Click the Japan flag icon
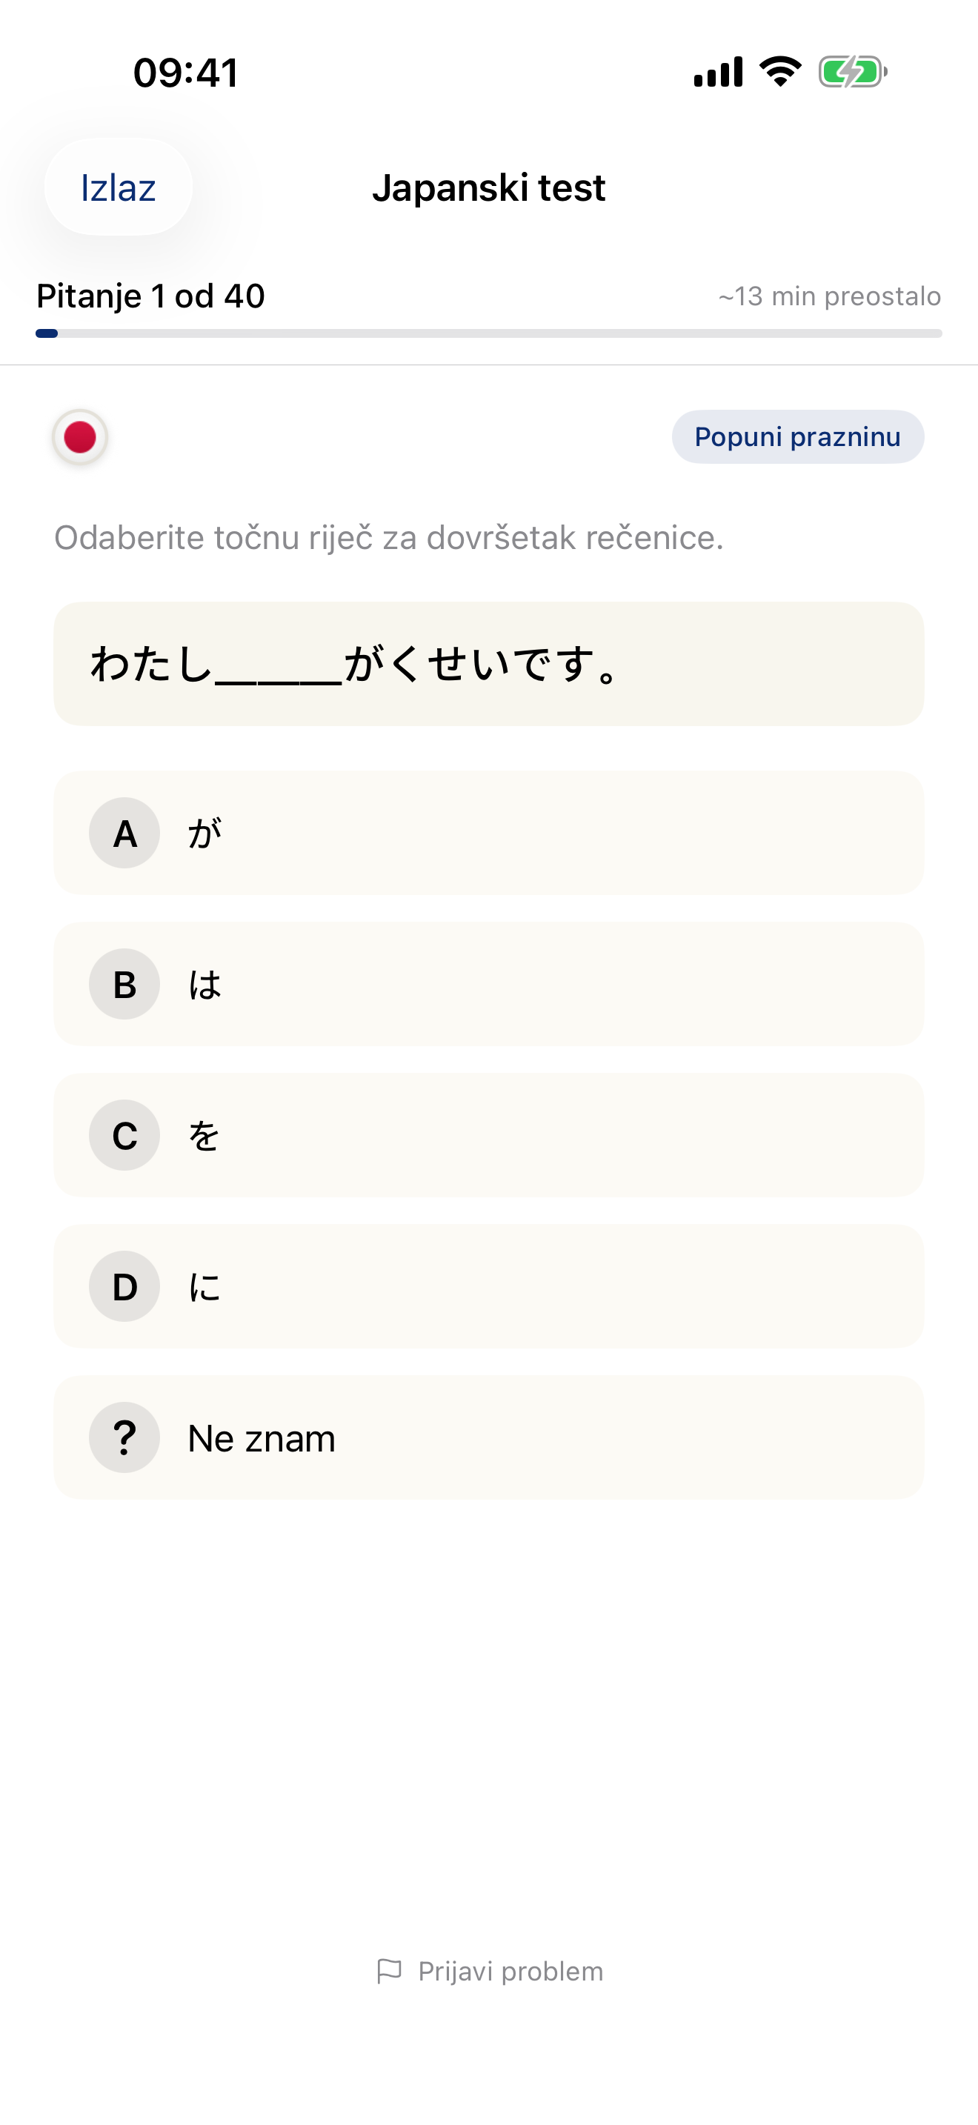Image resolution: width=978 pixels, height=2125 pixels. click(79, 437)
